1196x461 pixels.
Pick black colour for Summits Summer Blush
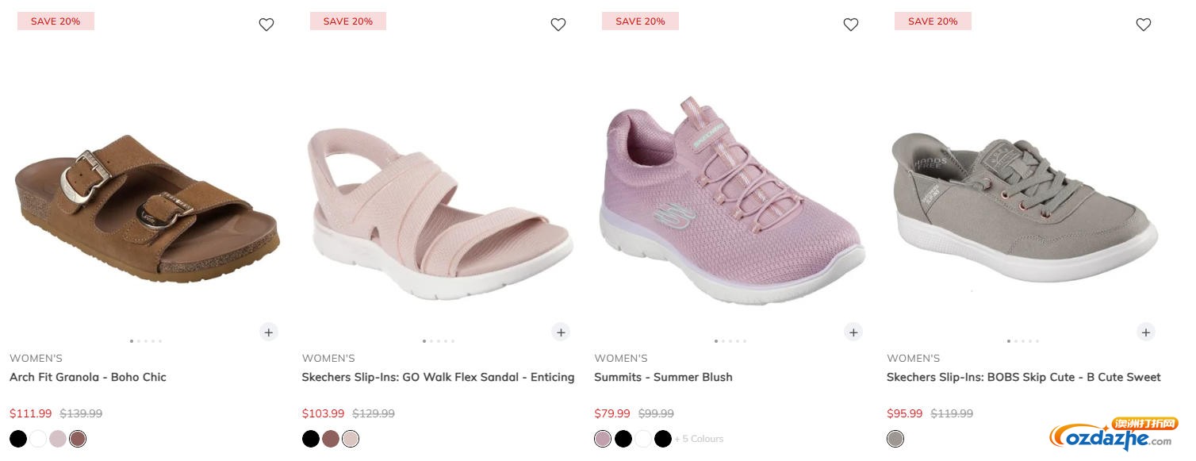pos(623,439)
